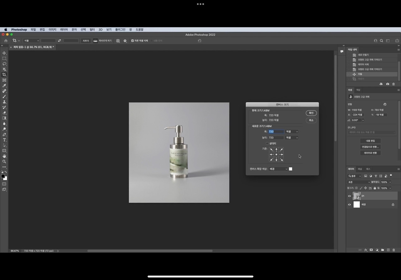Screen dimensions: 401x280
Task: Select the Lasso tool
Action: point(4,64)
